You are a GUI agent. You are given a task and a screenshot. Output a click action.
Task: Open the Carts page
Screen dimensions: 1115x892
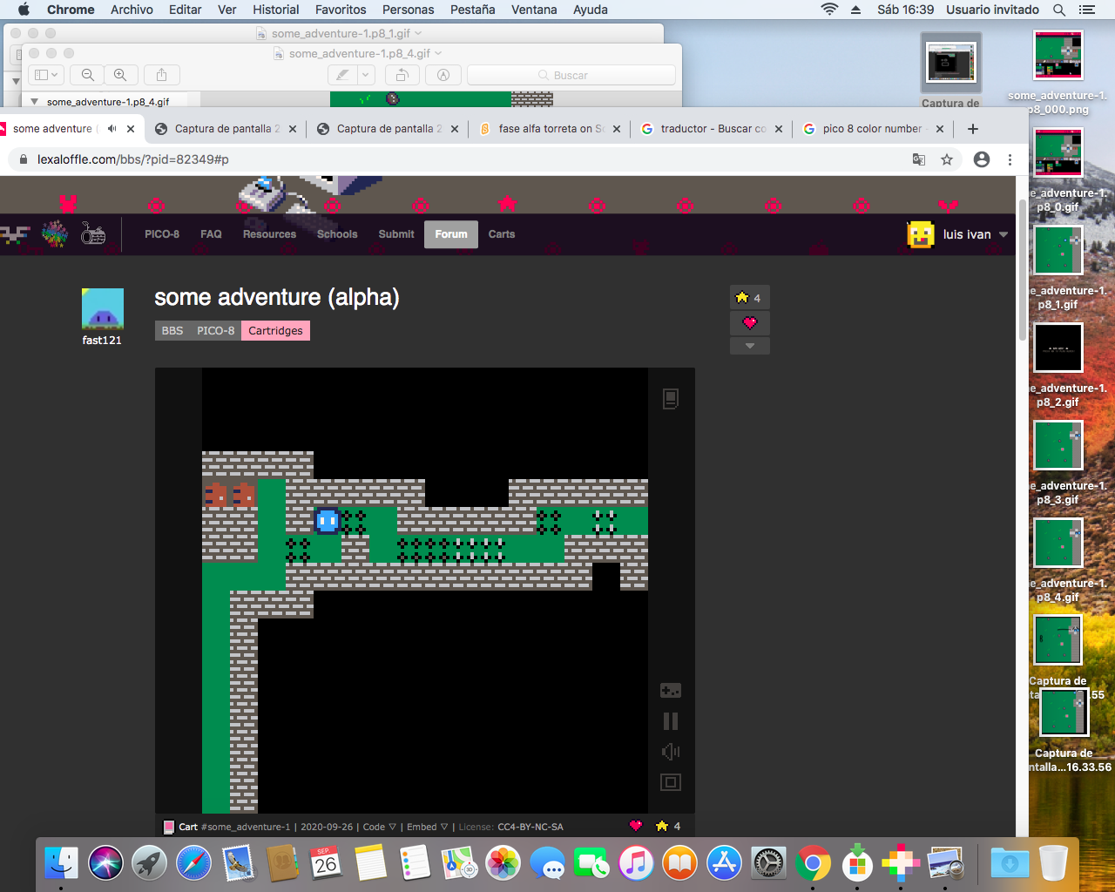[502, 234]
